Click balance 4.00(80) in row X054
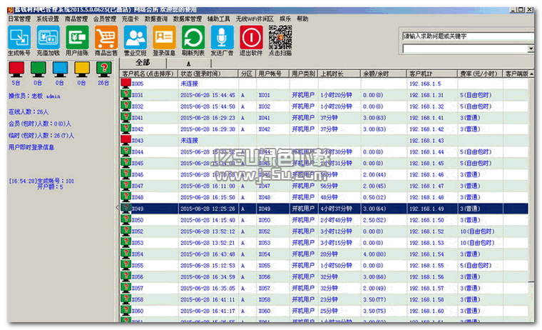The width and height of the screenshot is (542, 330). (374, 254)
